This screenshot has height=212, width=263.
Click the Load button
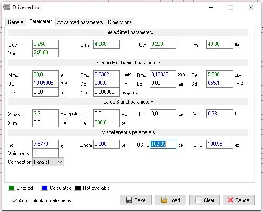click(x=170, y=200)
